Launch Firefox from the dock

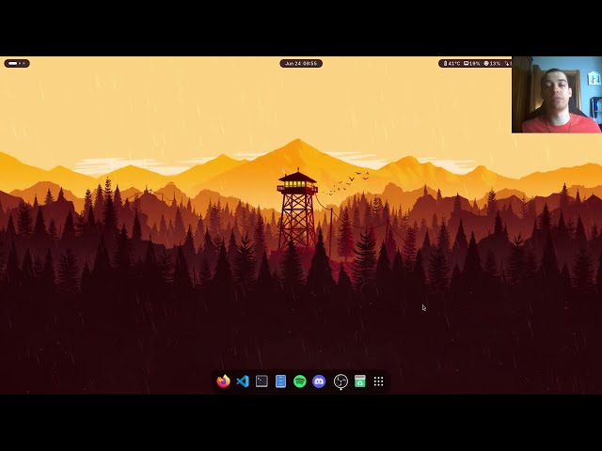point(223,381)
